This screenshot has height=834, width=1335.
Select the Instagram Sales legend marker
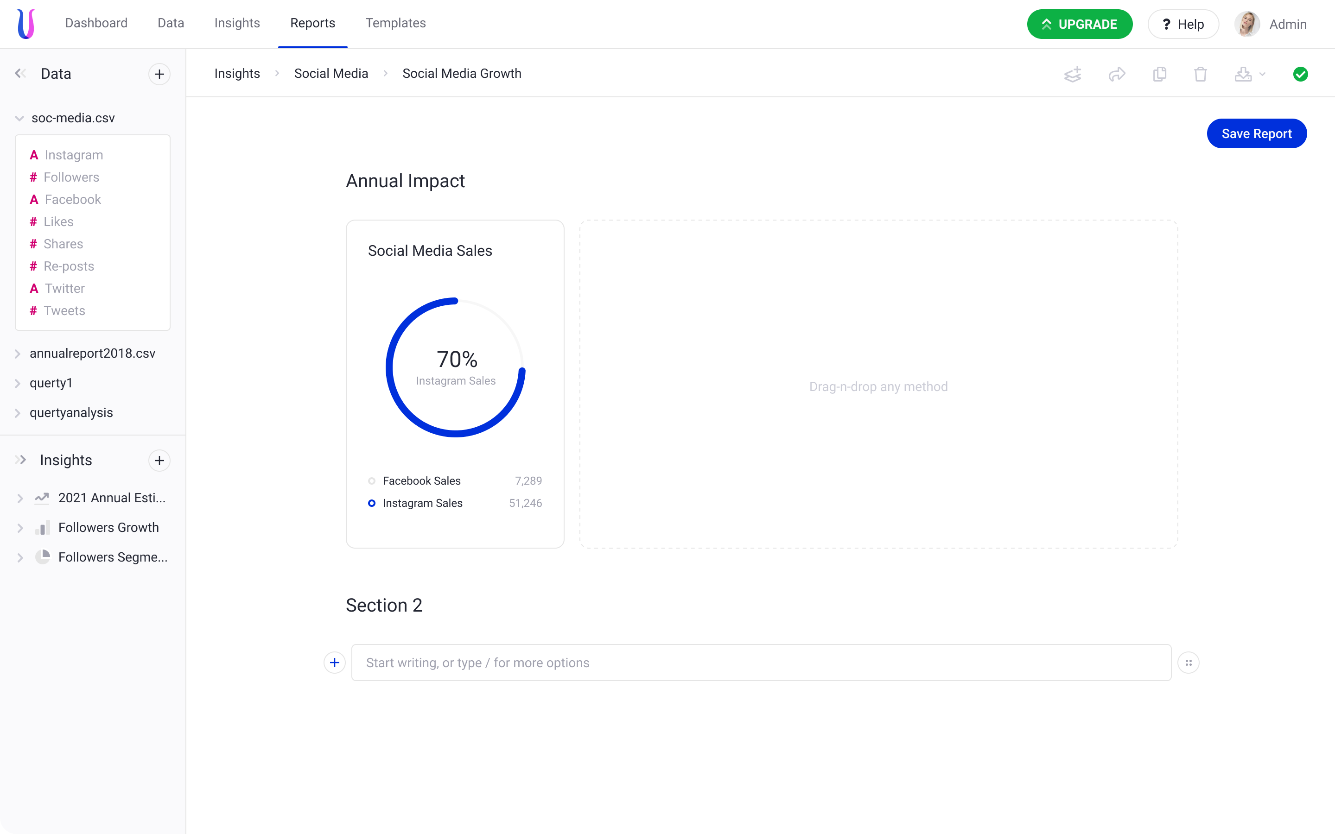[x=372, y=503]
